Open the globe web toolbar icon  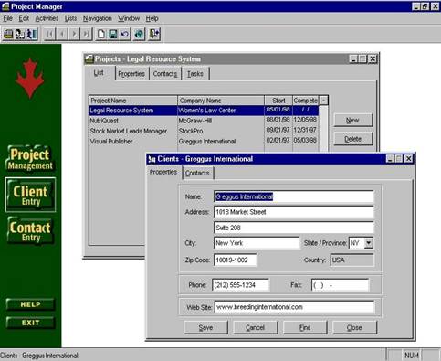click(x=139, y=34)
